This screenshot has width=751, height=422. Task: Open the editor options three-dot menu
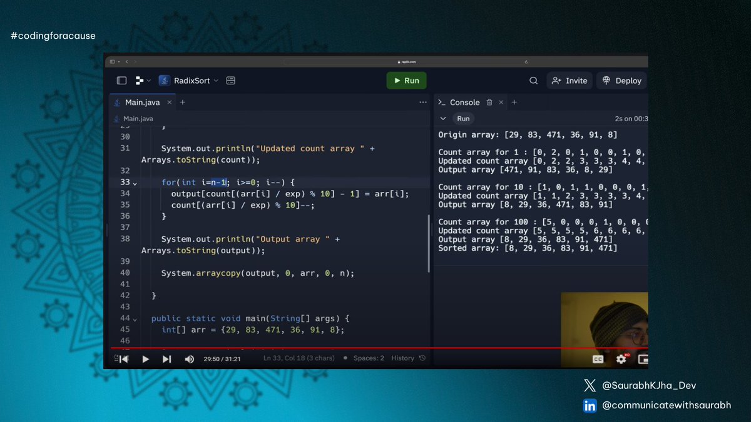pyautogui.click(x=422, y=101)
